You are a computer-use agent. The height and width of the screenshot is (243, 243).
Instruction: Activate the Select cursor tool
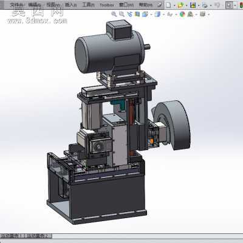tap(229, 5)
